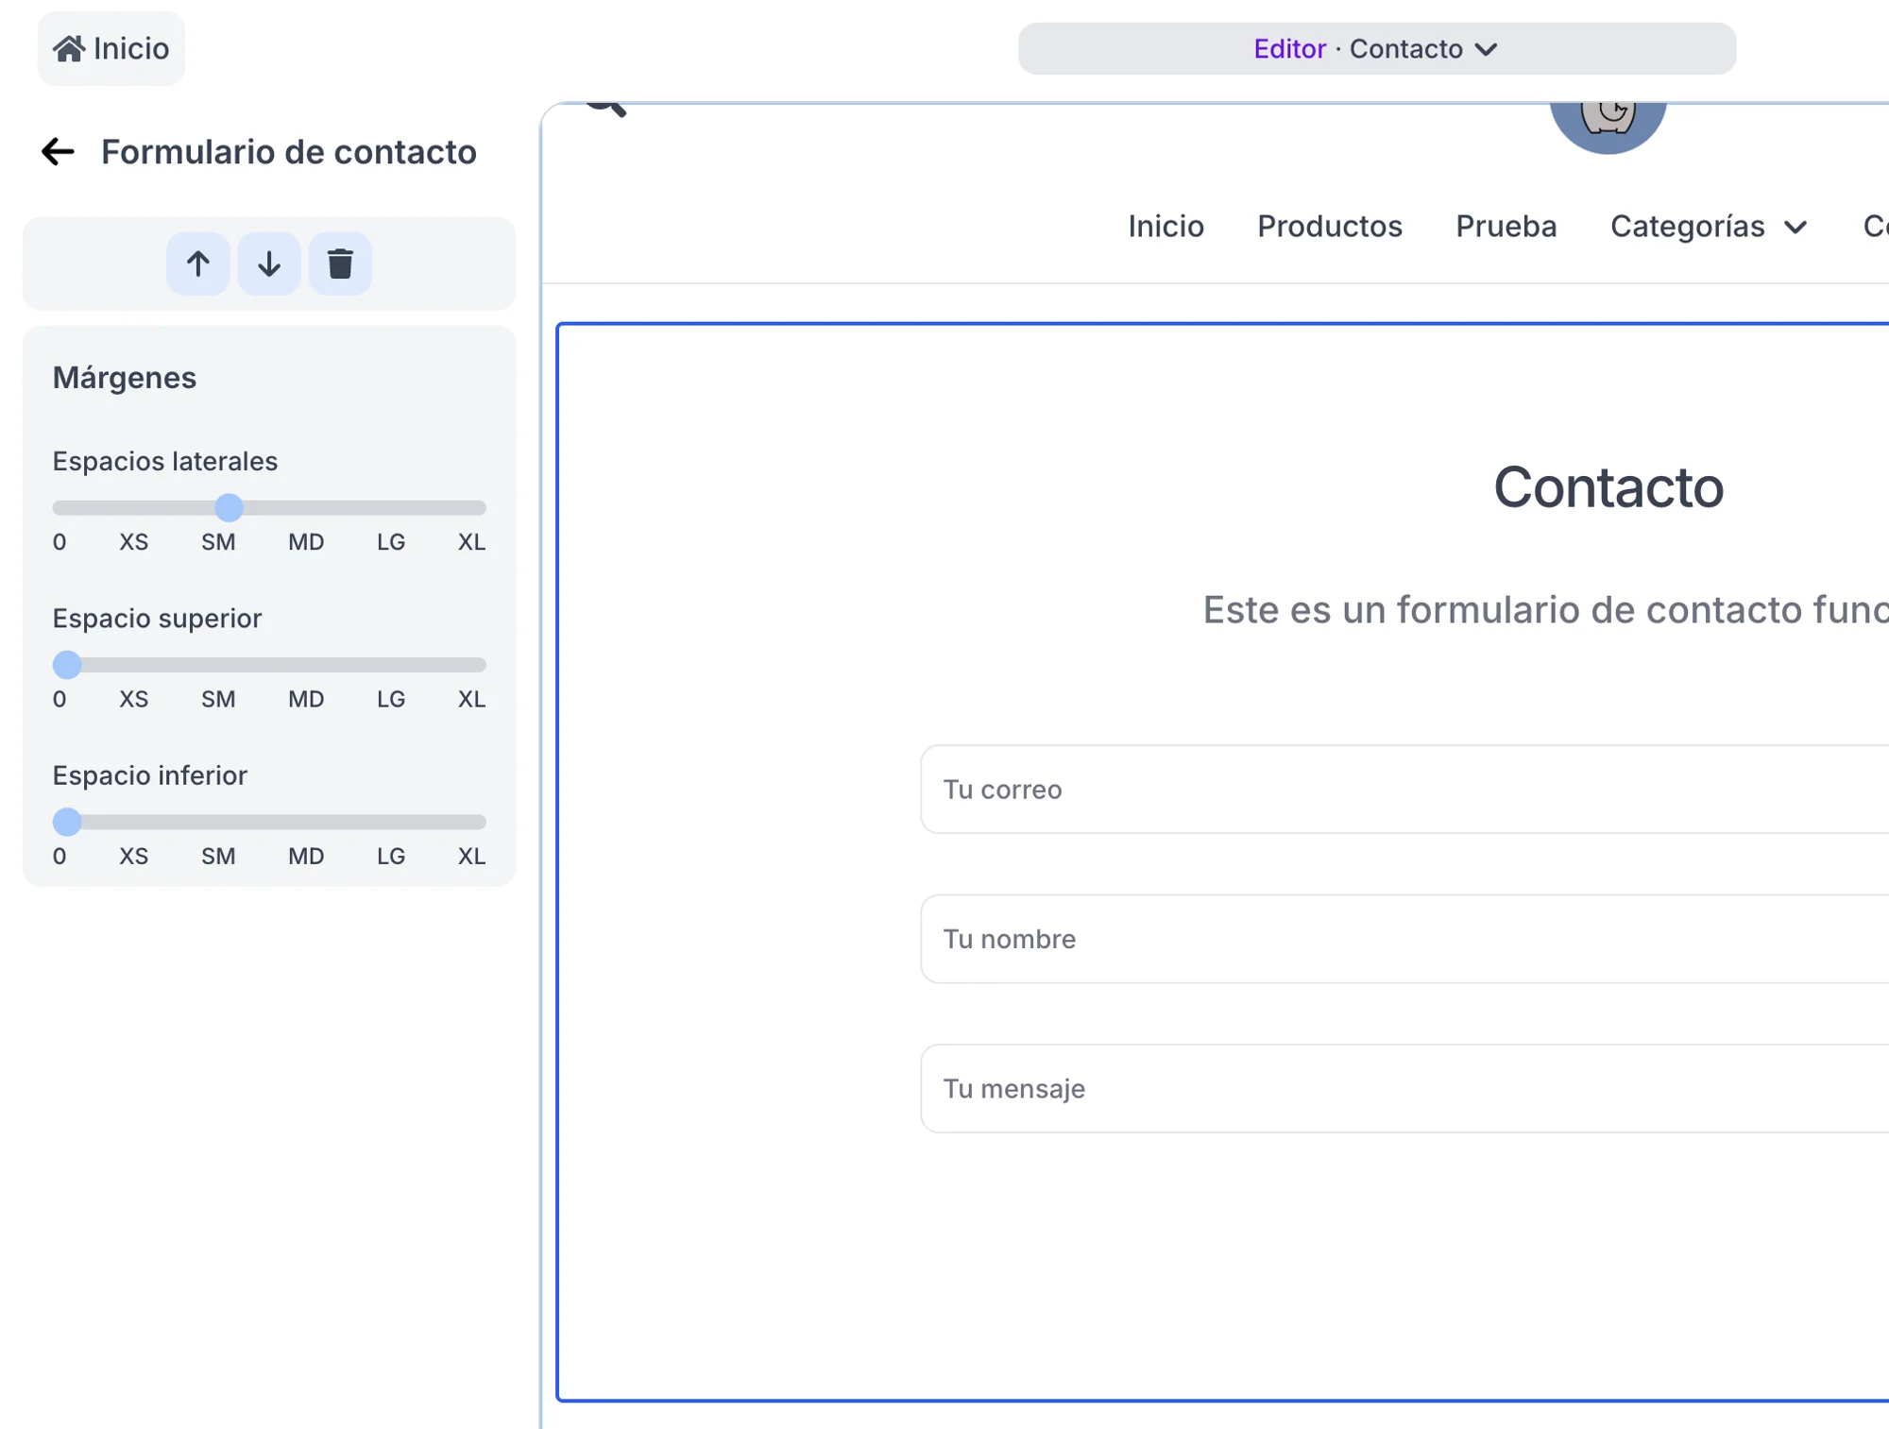Open the Editor · Contacto page dropdown
Viewport: 1889px width, 1429px height.
[1376, 49]
